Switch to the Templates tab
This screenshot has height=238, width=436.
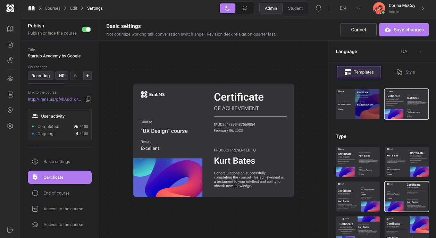[359, 72]
